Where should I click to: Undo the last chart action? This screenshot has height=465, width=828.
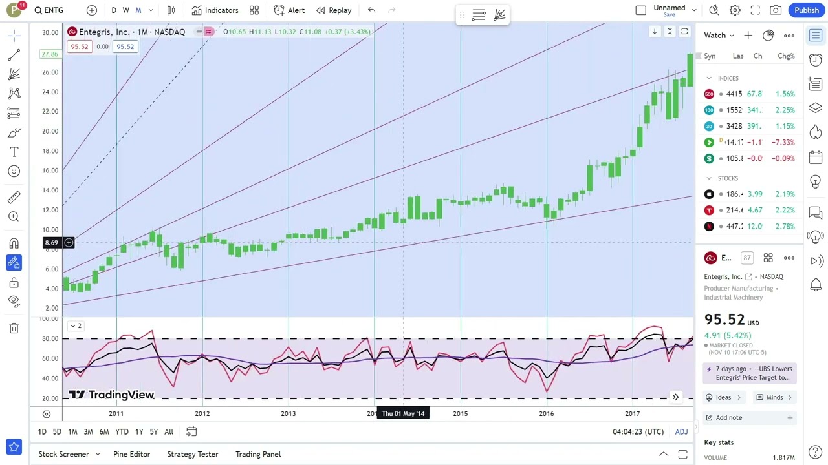coord(371,10)
